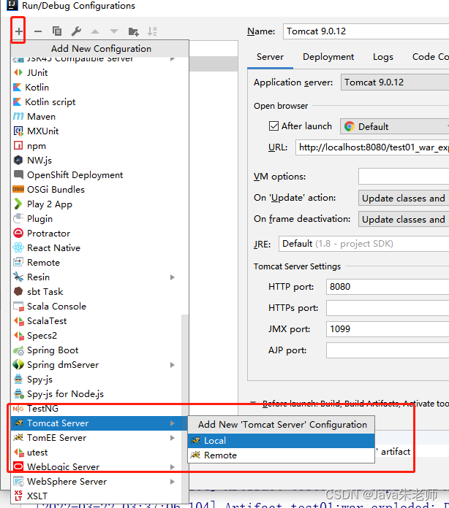The width and height of the screenshot is (449, 508).
Task: Open On 'Update' action dropdown
Action: tap(404, 198)
